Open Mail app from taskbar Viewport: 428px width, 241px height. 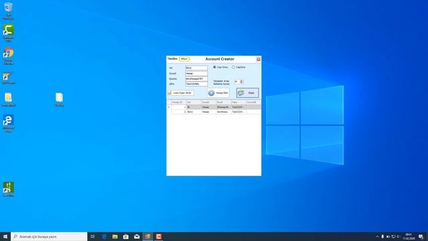[136, 236]
